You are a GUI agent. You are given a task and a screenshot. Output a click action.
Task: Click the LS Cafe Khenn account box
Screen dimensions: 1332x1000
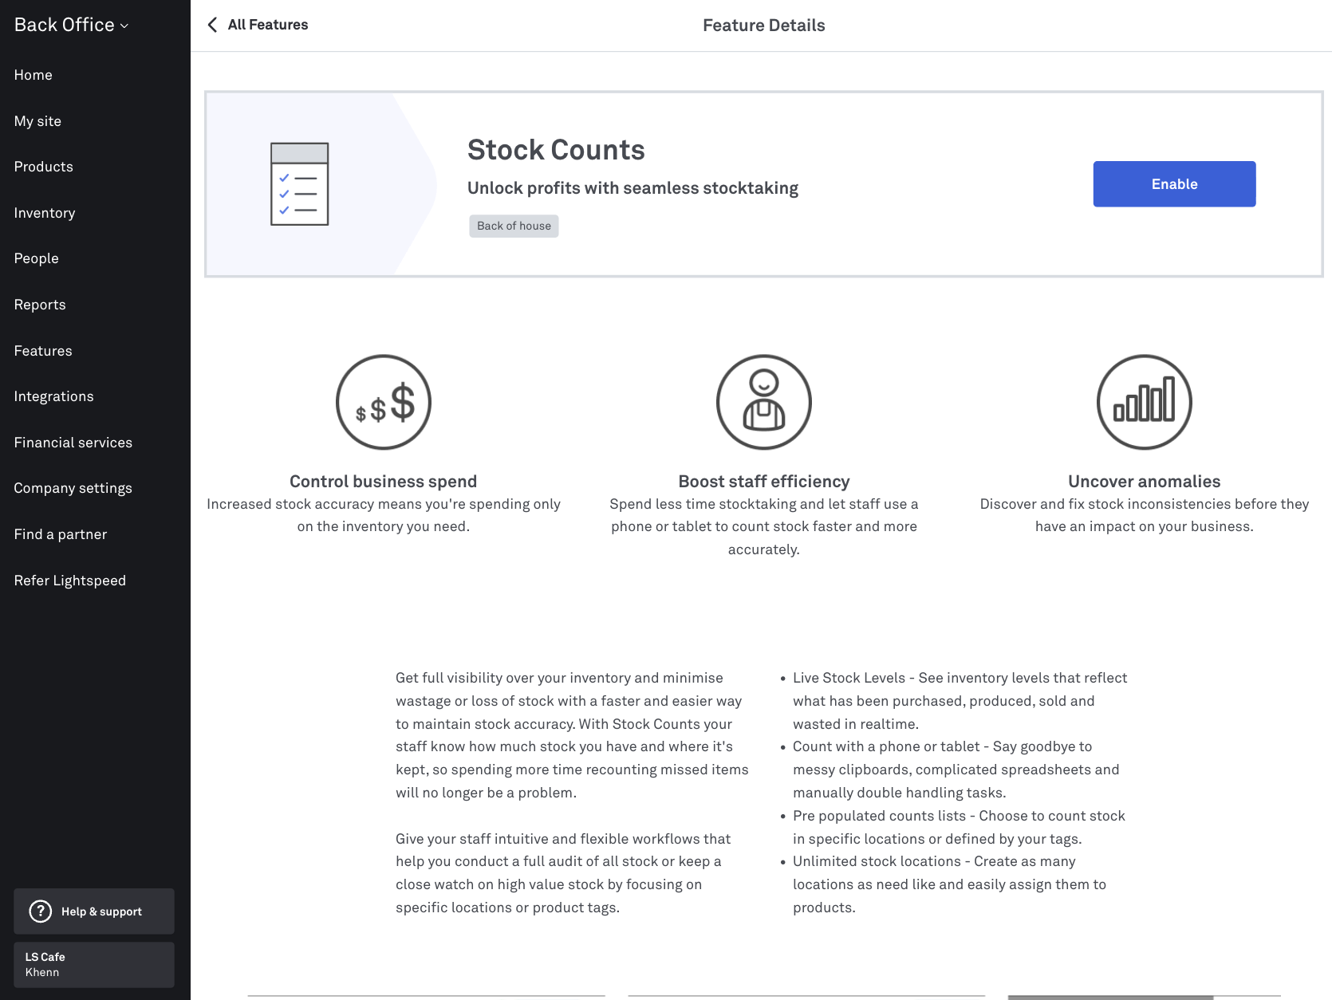pyautogui.click(x=94, y=965)
